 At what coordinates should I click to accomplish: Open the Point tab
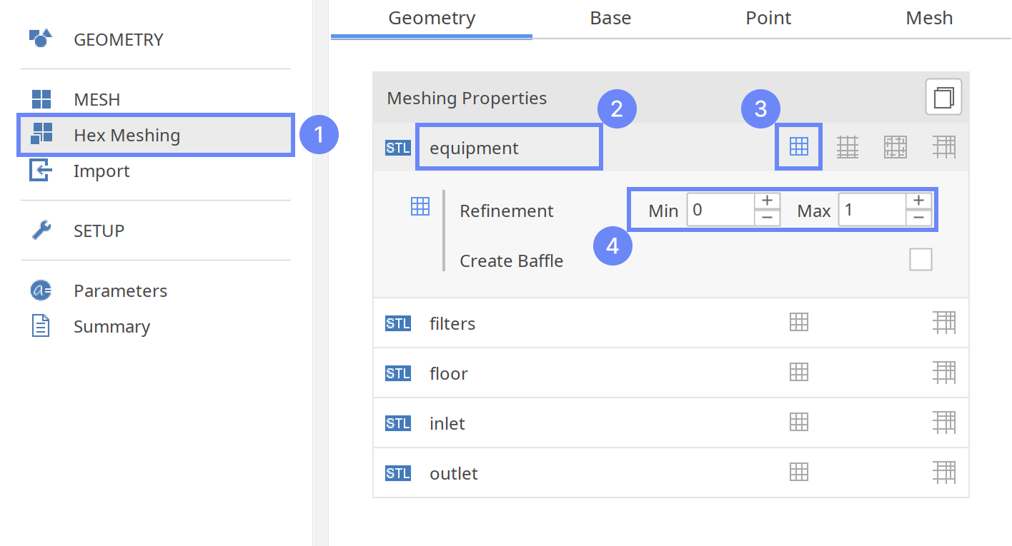click(768, 18)
